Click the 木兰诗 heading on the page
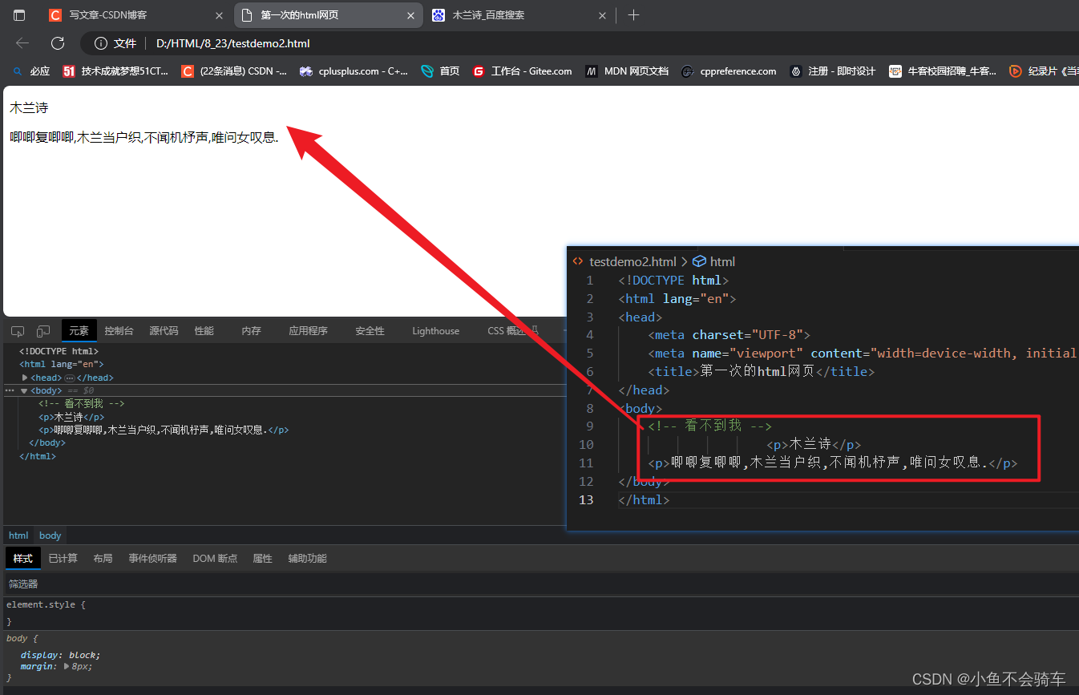 click(29, 107)
